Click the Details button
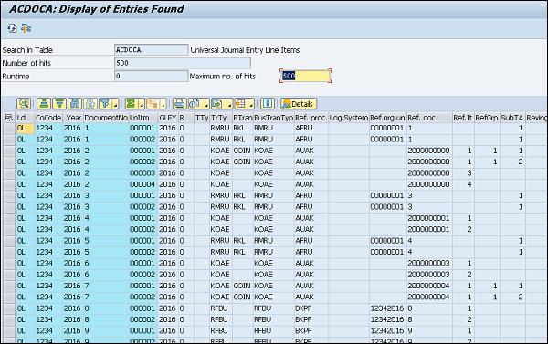 [x=299, y=104]
